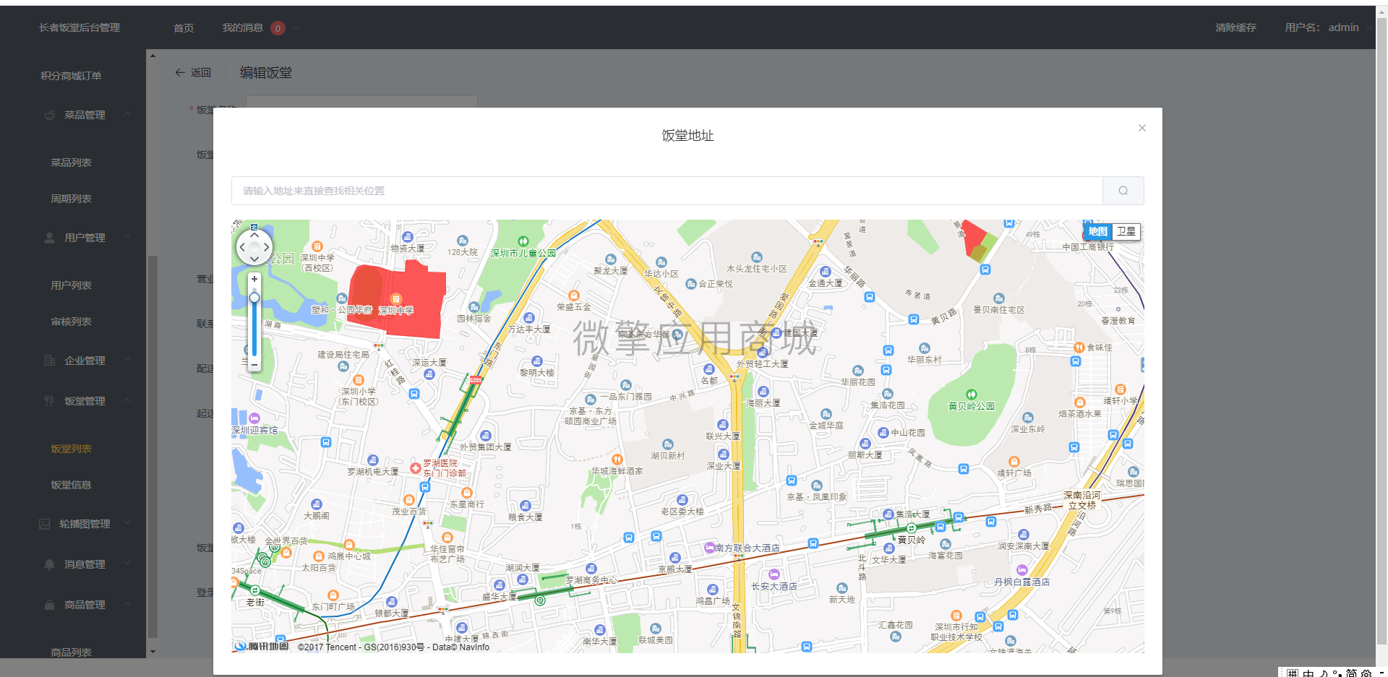The width and height of the screenshot is (1388, 677).
Task: Open 我的消息 dropdown arrow
Action: tap(295, 27)
